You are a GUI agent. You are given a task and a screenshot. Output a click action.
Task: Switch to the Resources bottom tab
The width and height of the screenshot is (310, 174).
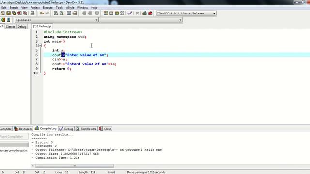(x=23, y=129)
